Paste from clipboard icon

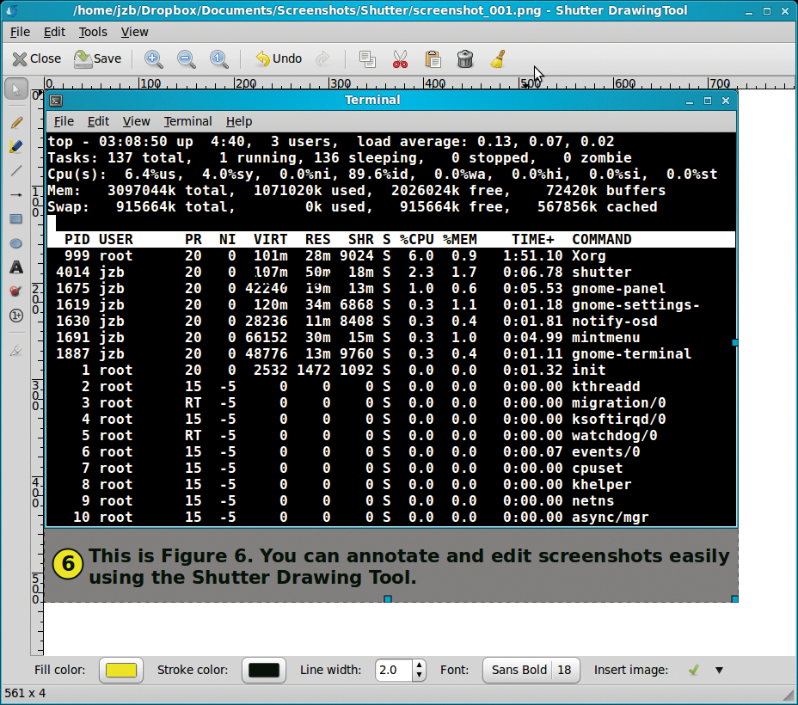(x=433, y=59)
